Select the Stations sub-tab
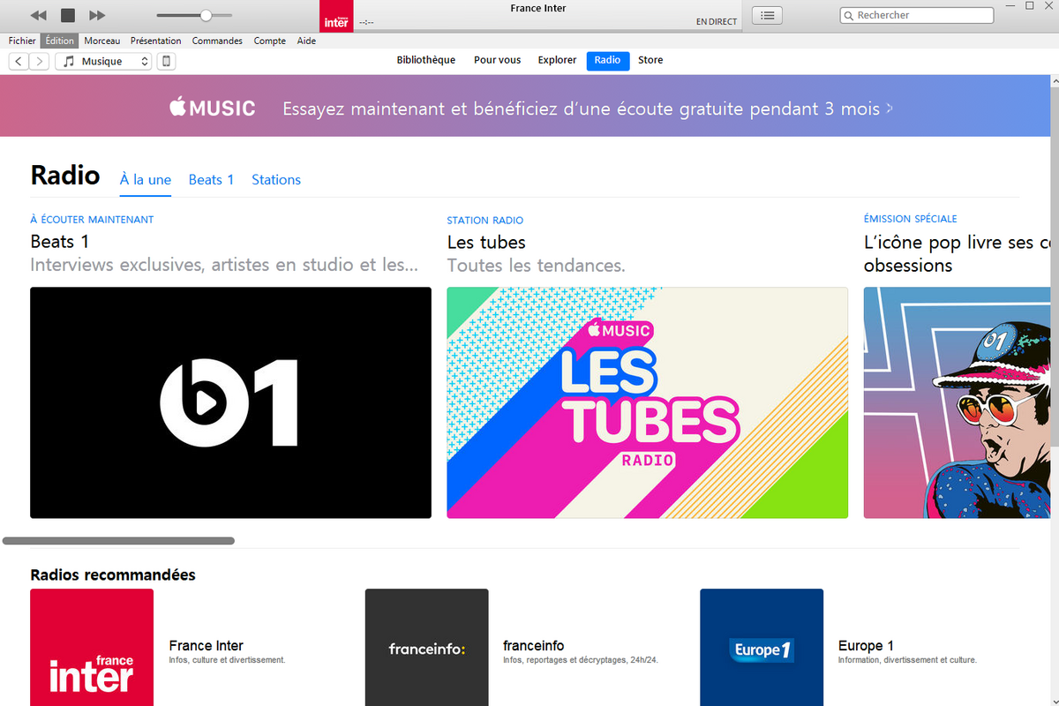Viewport: 1059px width, 706px height. pyautogui.click(x=276, y=179)
